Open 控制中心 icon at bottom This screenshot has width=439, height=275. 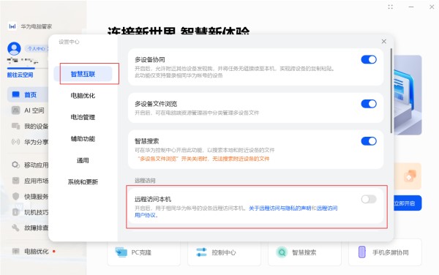(x=201, y=252)
